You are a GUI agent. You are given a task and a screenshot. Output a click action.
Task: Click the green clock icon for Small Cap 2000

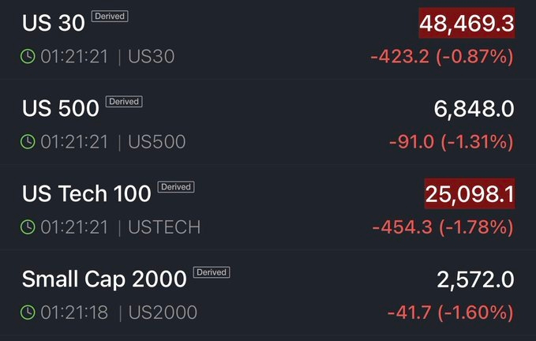point(28,313)
